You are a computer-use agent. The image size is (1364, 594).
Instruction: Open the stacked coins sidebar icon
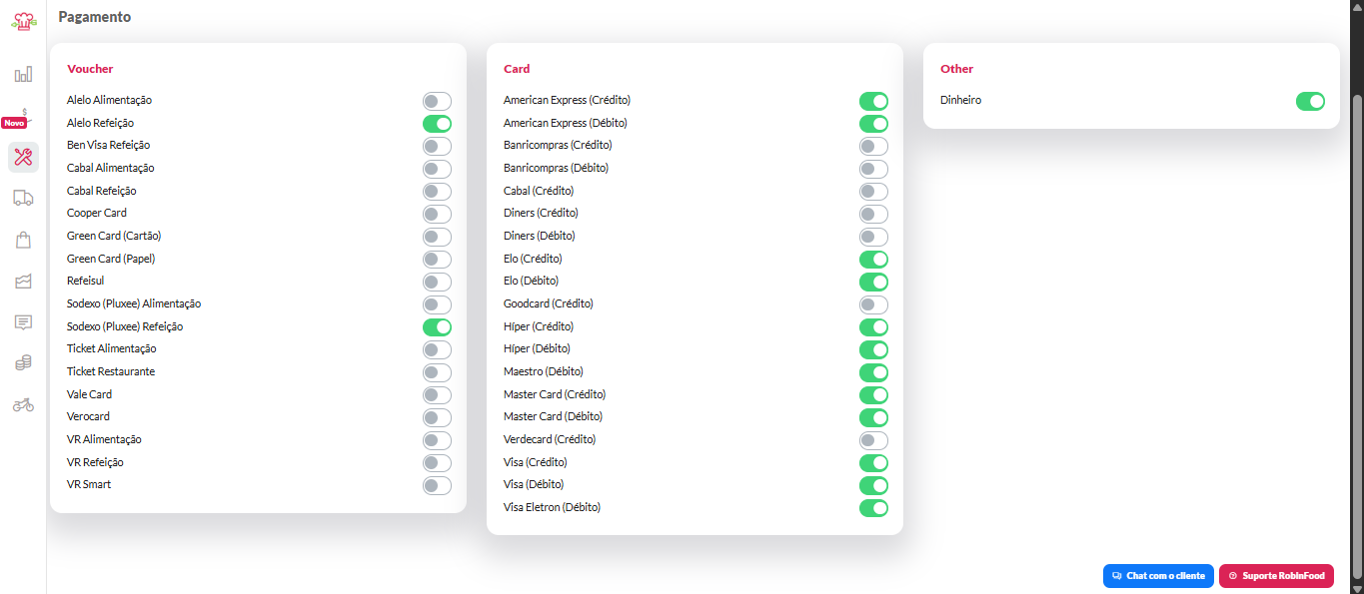(x=23, y=363)
